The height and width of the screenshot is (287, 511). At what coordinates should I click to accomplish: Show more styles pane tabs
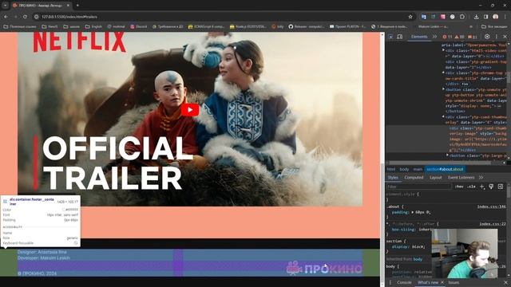[481, 177]
